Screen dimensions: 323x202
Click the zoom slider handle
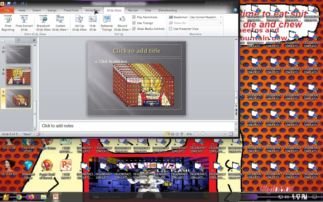203,134
